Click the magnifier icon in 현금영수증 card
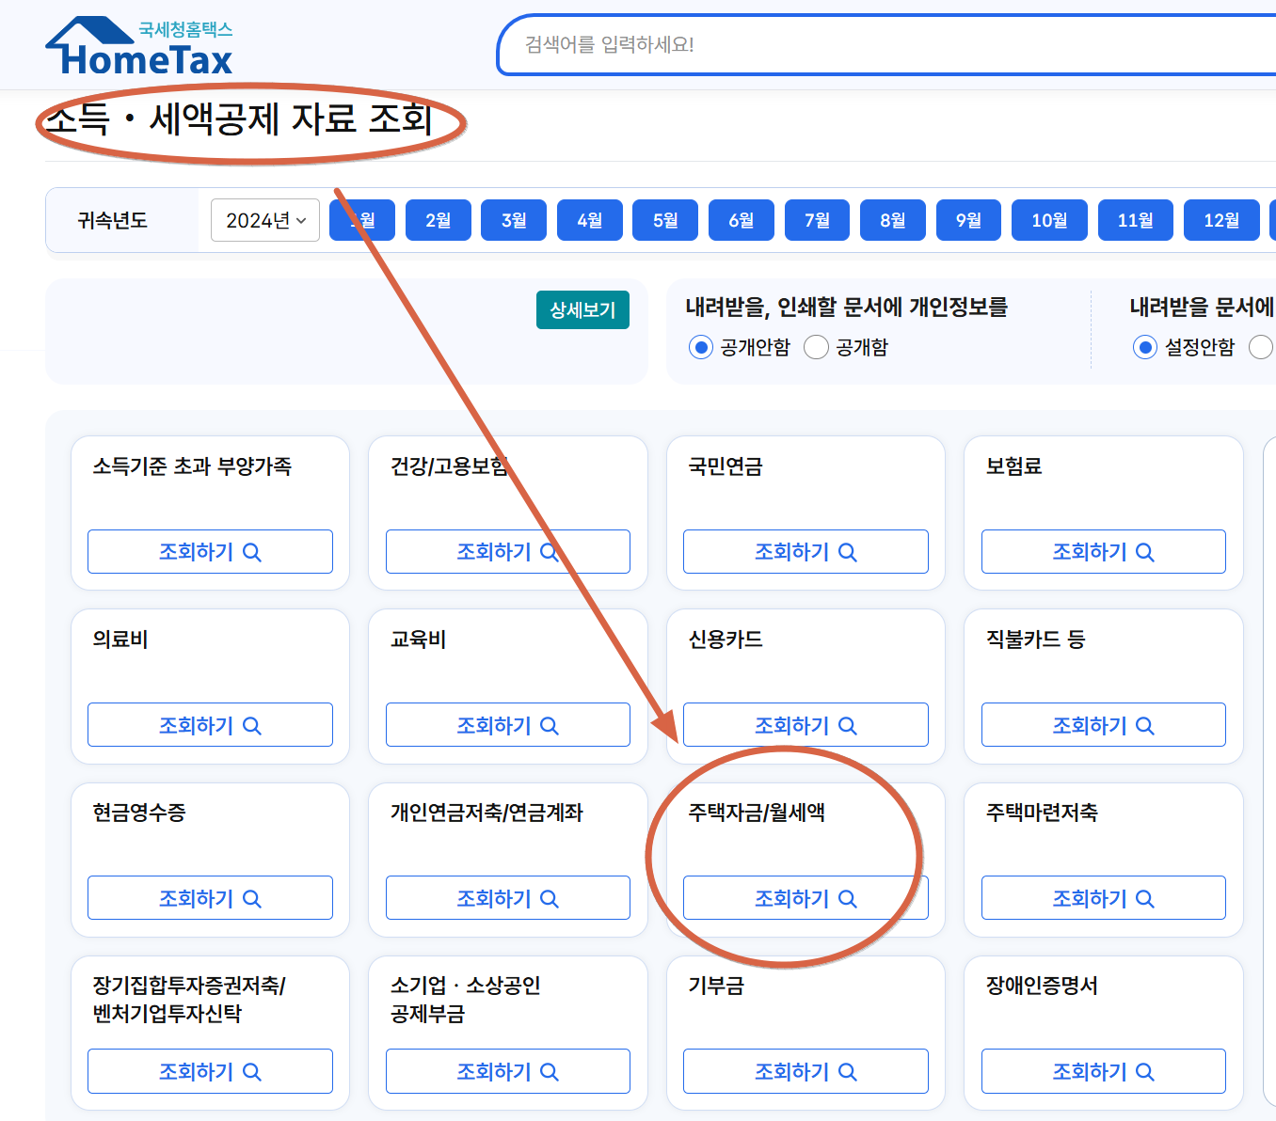Viewport: 1276px width, 1121px height. [252, 898]
